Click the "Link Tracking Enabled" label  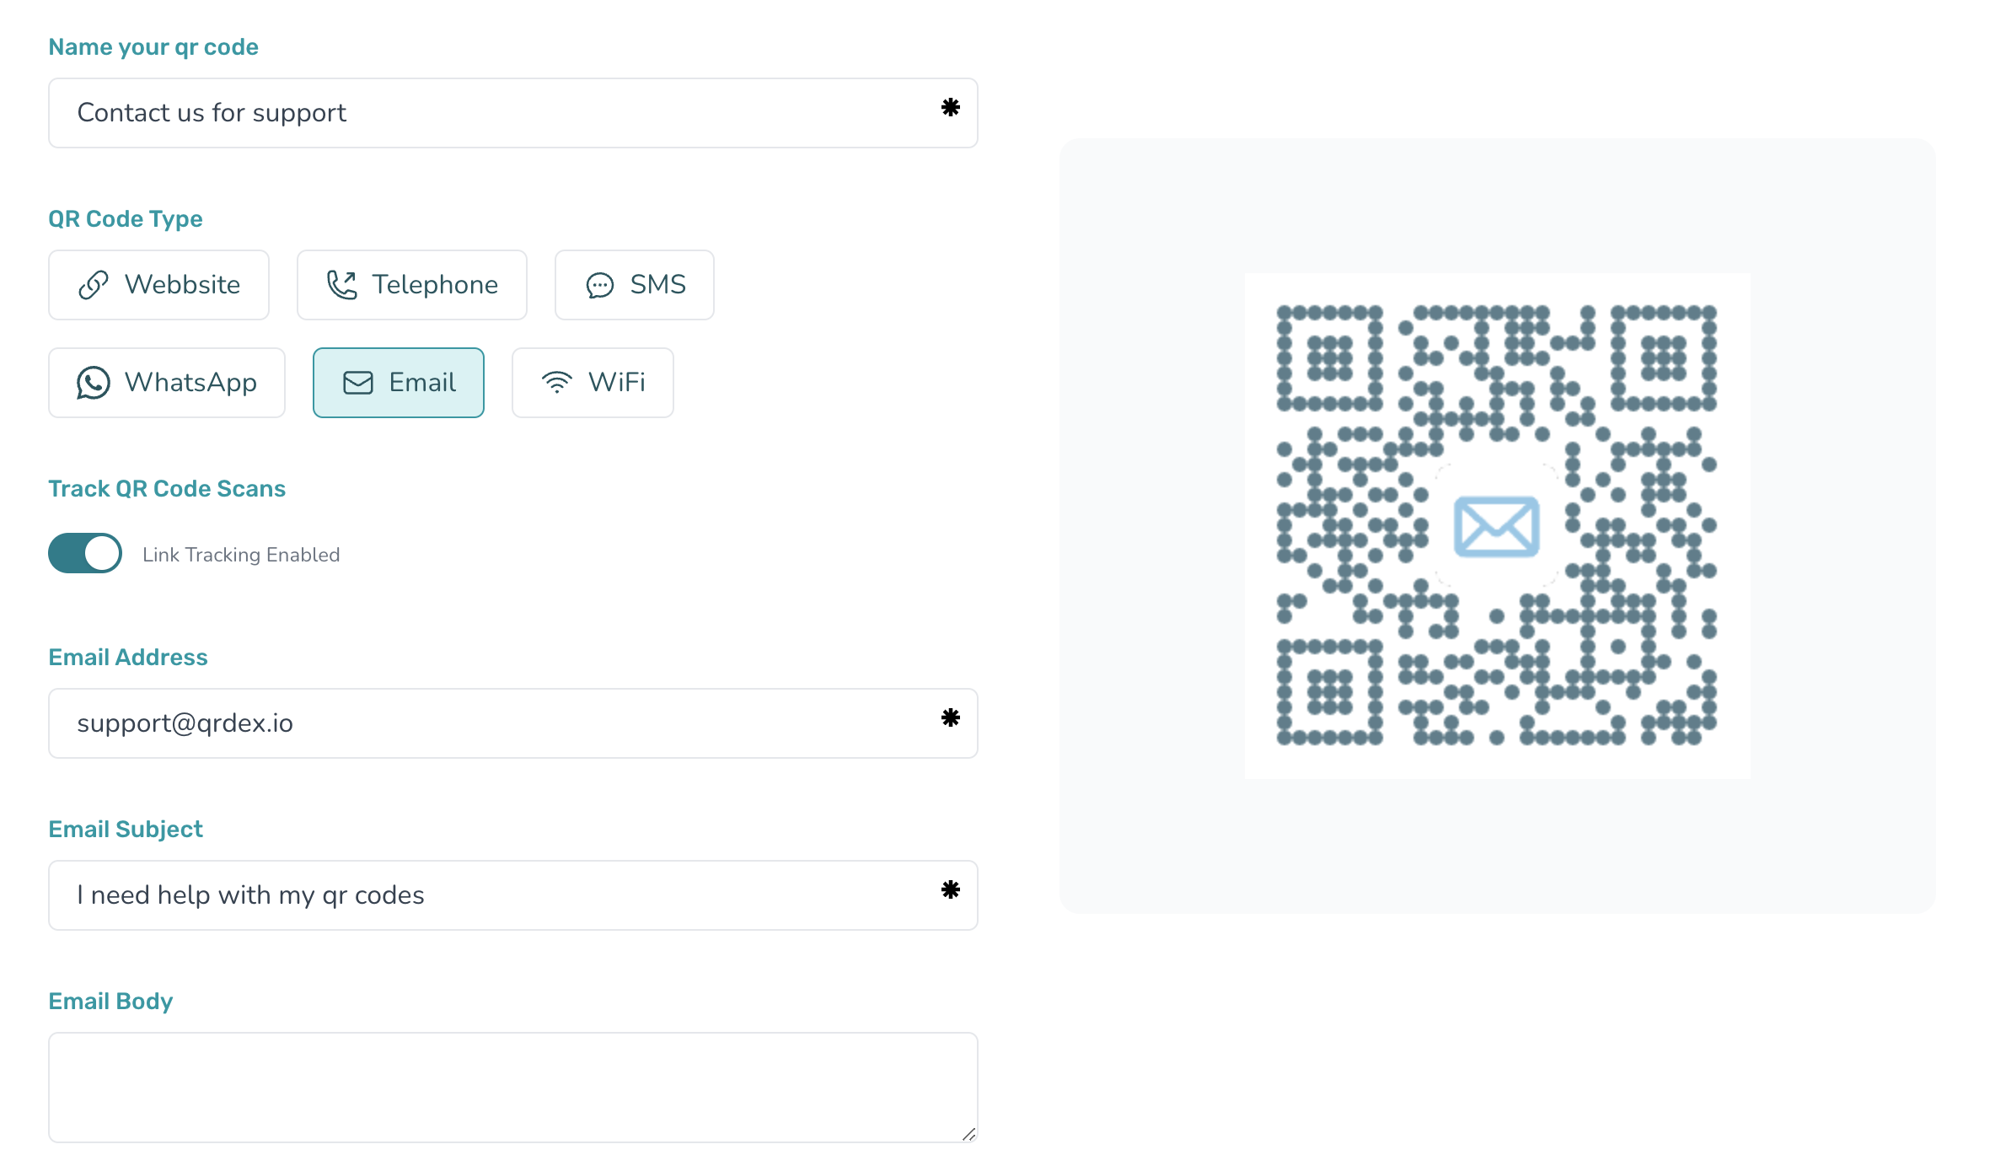click(241, 555)
